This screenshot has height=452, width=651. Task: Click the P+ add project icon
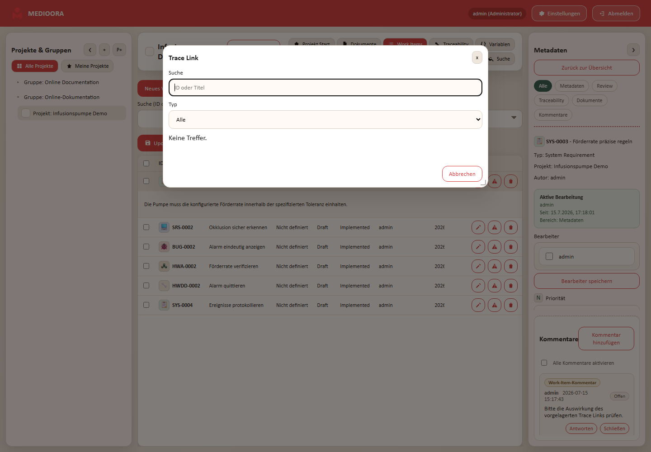click(x=119, y=50)
